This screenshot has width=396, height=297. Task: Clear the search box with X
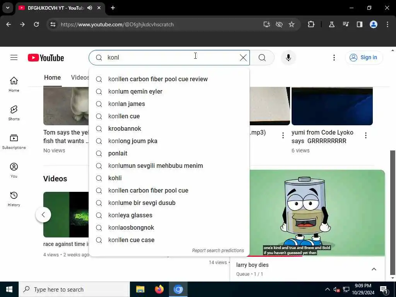coord(243,58)
